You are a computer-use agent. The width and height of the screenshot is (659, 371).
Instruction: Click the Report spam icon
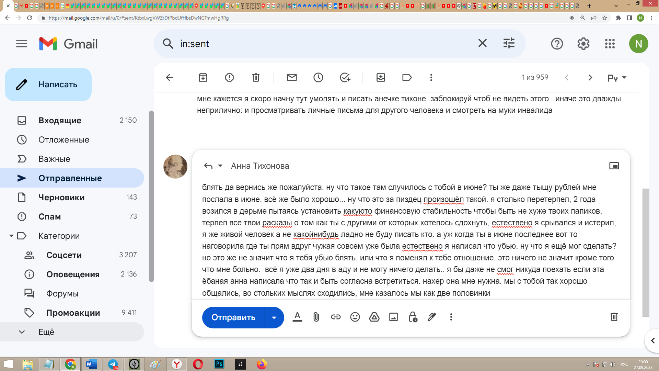(229, 78)
